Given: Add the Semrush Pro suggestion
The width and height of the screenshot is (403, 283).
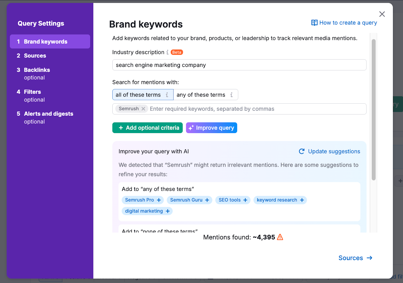Looking at the screenshot, I should [143, 200].
